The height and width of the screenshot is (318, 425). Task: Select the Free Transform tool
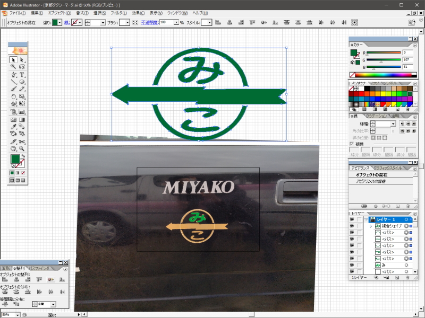click(x=22, y=103)
